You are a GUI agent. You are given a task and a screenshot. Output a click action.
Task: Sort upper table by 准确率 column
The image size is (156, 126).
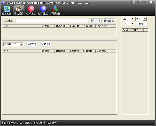(48, 26)
